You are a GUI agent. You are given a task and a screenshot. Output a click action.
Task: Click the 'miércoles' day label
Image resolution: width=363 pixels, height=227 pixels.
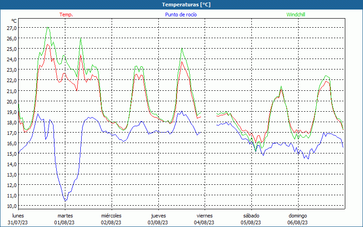111,216
